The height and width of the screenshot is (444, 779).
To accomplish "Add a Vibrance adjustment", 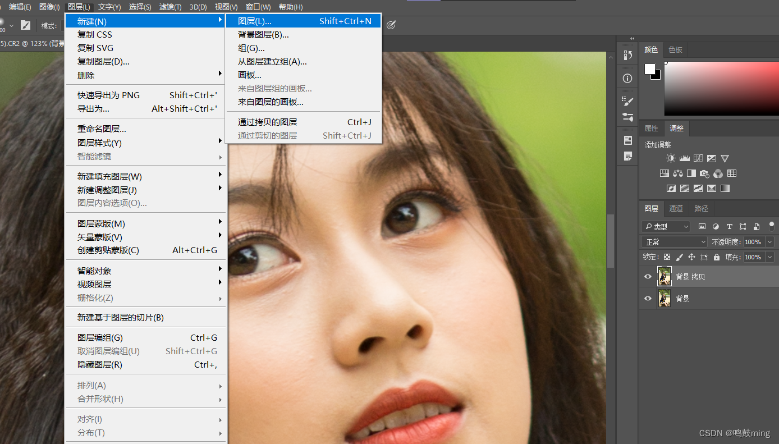I will (x=725, y=158).
